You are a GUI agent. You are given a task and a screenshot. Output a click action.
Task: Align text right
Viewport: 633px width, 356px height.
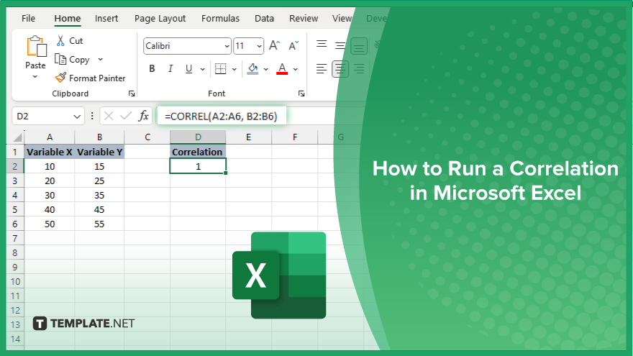point(359,68)
